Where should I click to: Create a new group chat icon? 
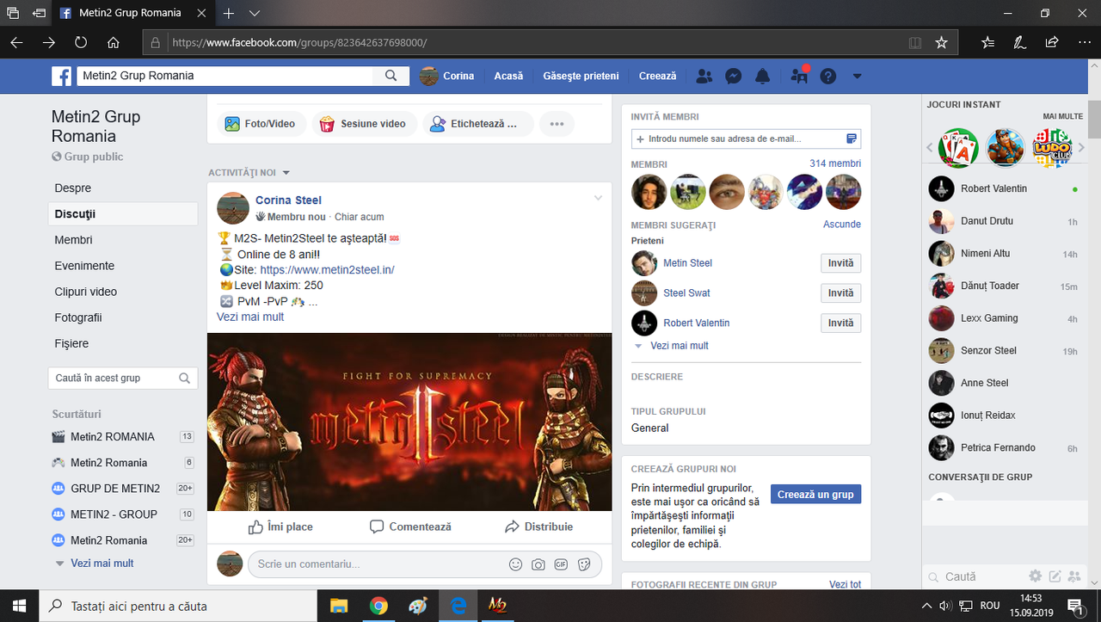click(x=1073, y=576)
